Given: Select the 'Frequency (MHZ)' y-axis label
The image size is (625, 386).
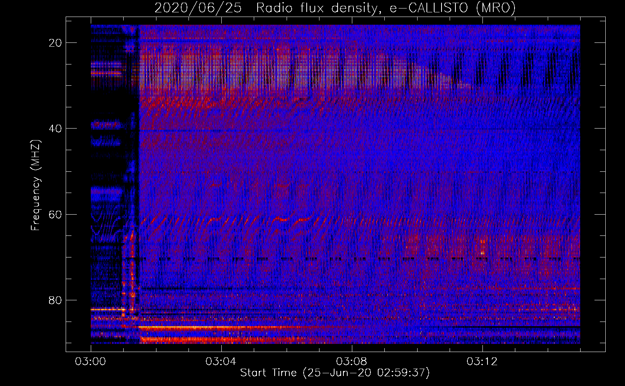Looking at the screenshot, I should click(36, 185).
